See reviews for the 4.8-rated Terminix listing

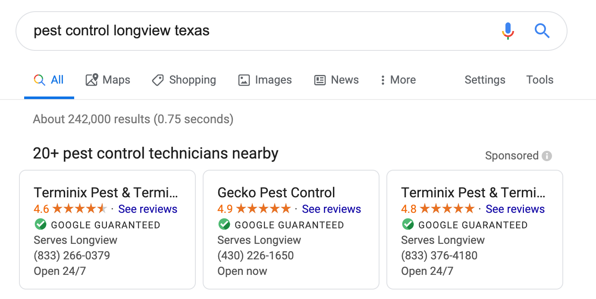click(x=515, y=209)
